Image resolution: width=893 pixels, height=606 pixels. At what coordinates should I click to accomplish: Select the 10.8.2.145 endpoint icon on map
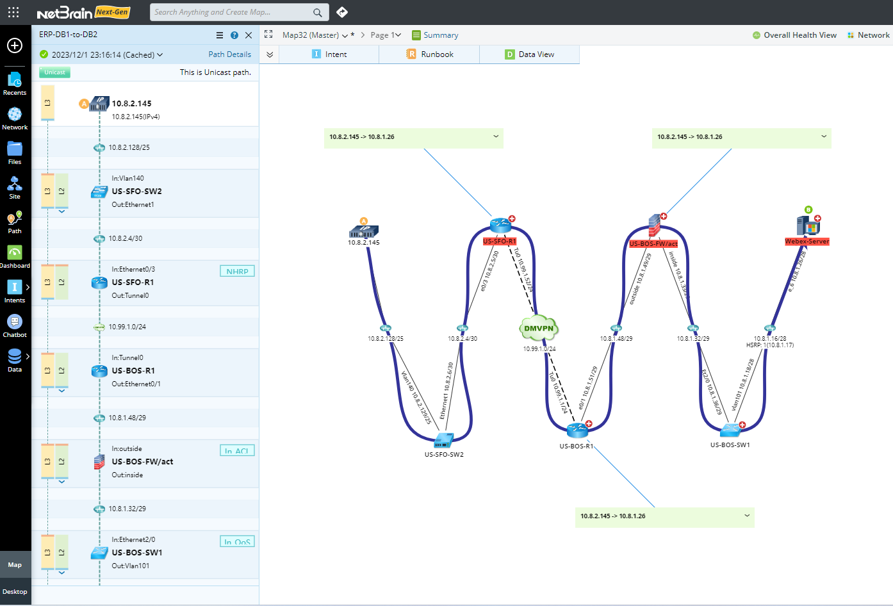(364, 231)
